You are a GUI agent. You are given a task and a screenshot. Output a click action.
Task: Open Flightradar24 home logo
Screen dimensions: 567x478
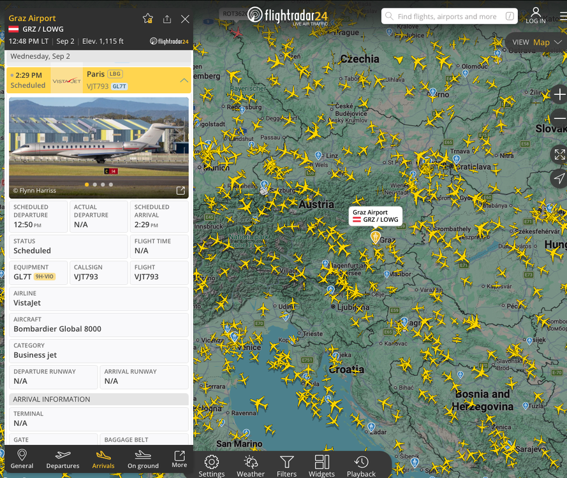click(288, 15)
